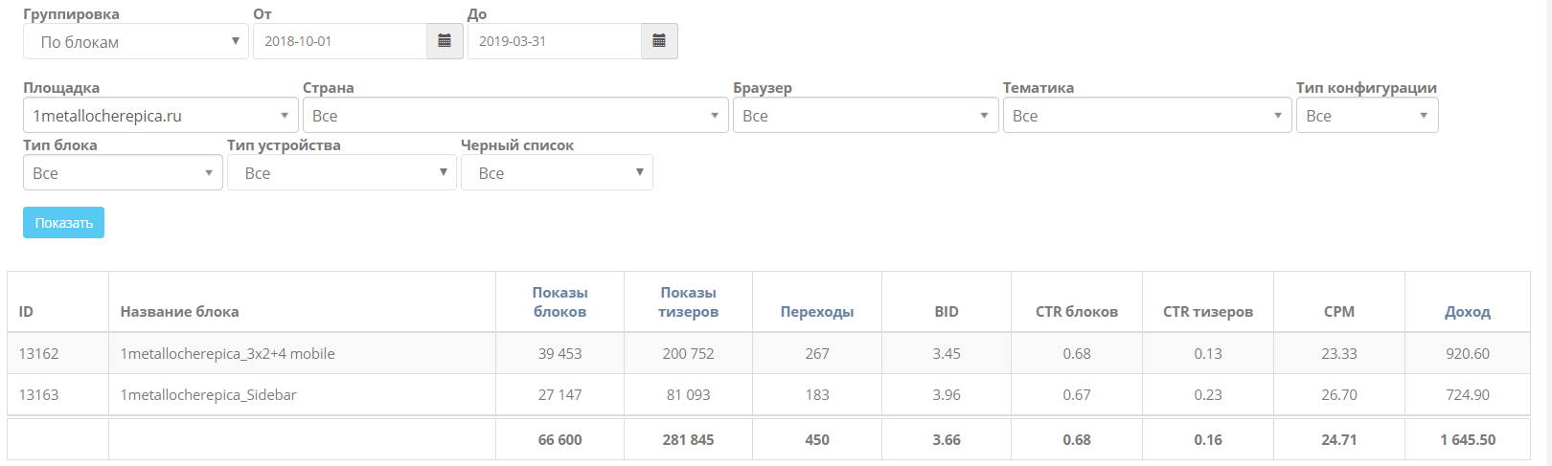Open the Страна dropdown
The image size is (1552, 466).
515,116
